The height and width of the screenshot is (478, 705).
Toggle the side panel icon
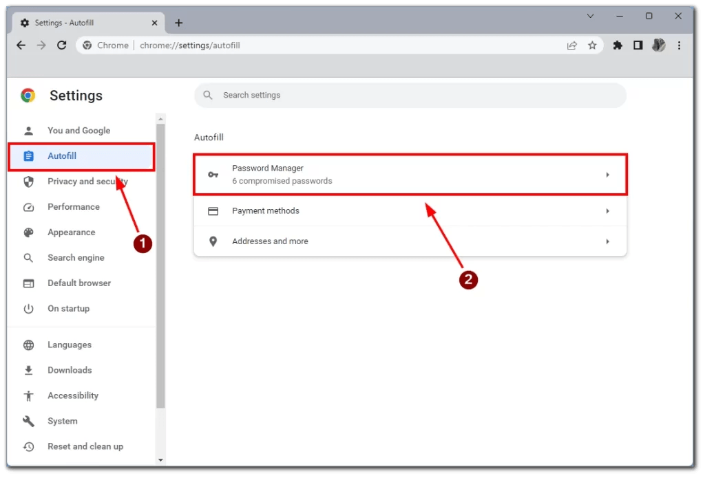[x=638, y=45]
